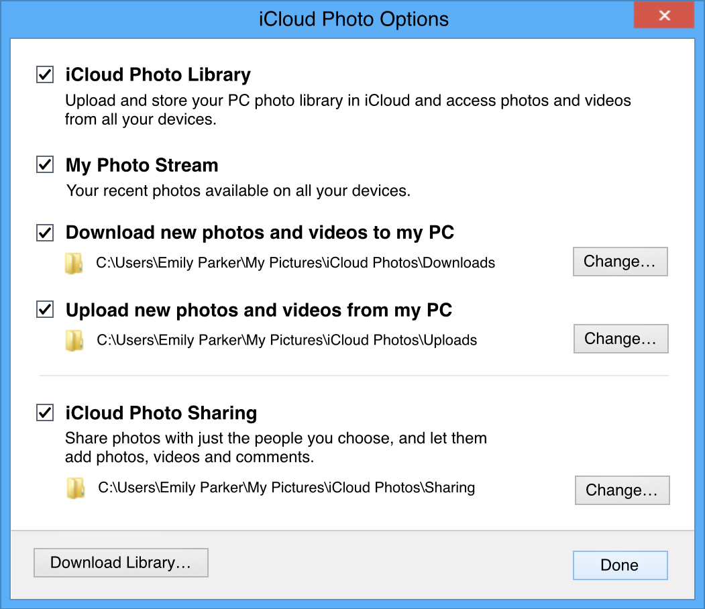Disable Download new photos and videos checkbox
The height and width of the screenshot is (609, 705).
point(45,233)
